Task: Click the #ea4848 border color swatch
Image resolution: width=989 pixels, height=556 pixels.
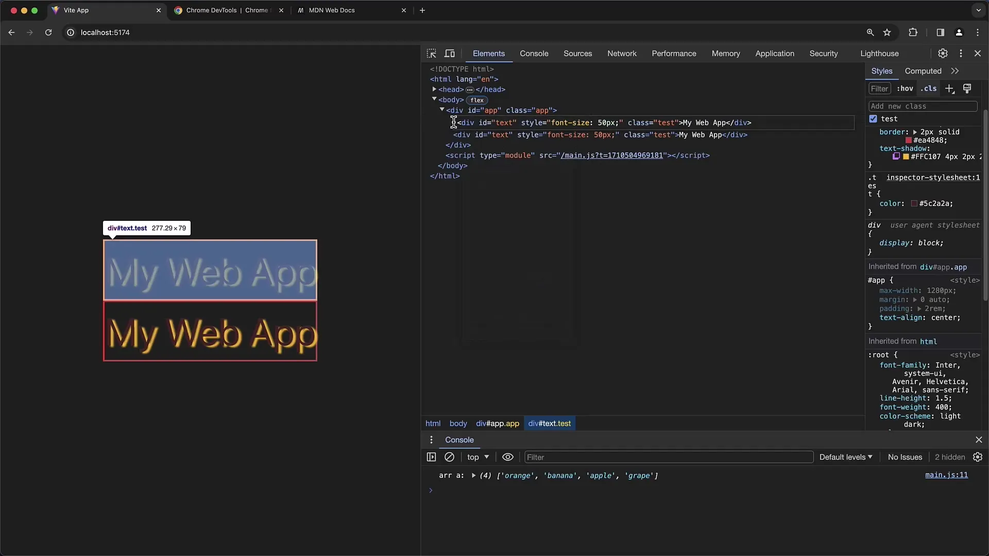Action: (x=909, y=141)
